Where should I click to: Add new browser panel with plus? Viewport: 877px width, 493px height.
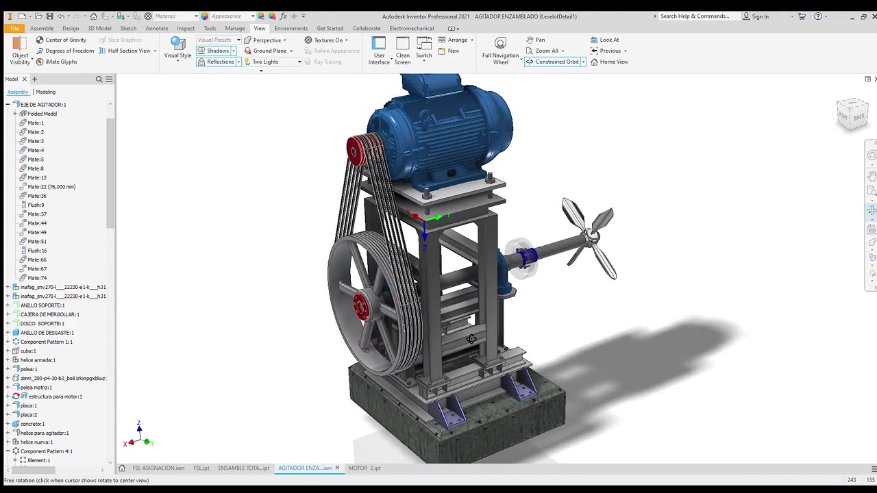[x=34, y=79]
